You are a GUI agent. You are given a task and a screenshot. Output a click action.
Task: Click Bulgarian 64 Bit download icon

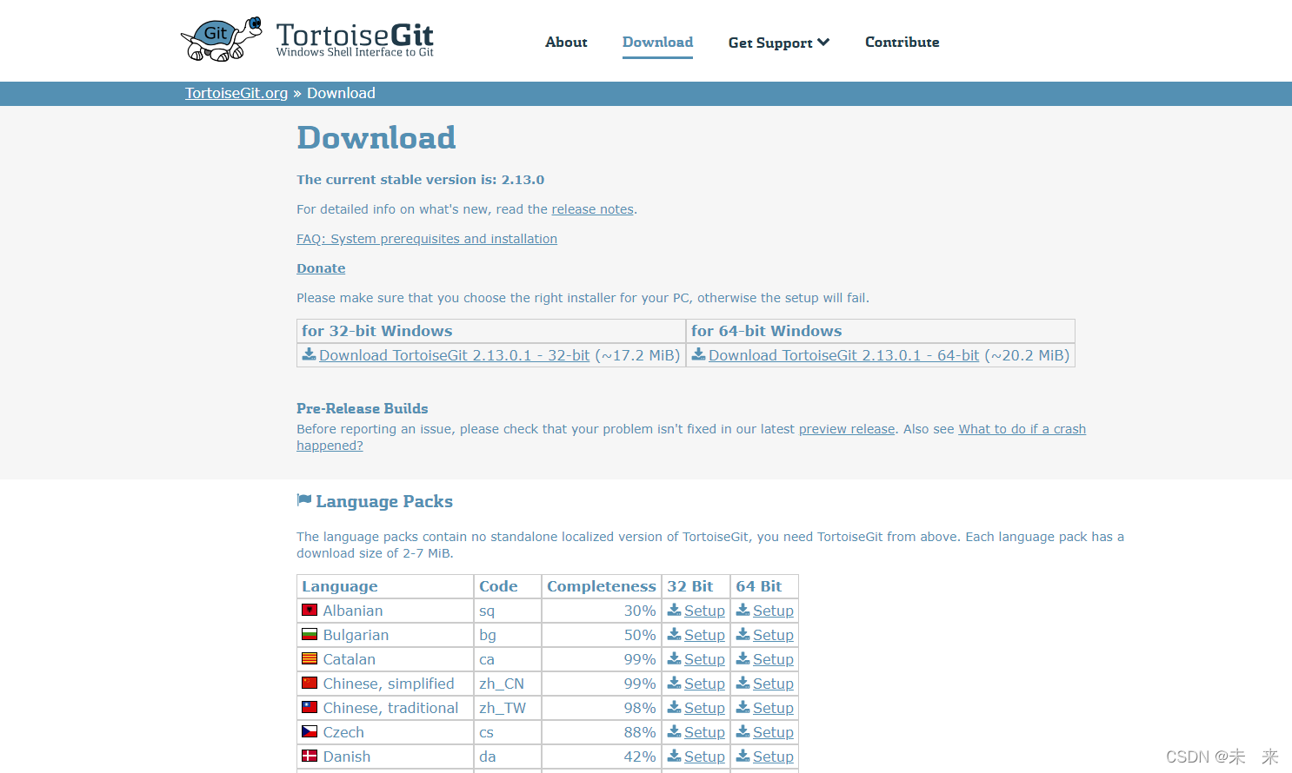[743, 634]
